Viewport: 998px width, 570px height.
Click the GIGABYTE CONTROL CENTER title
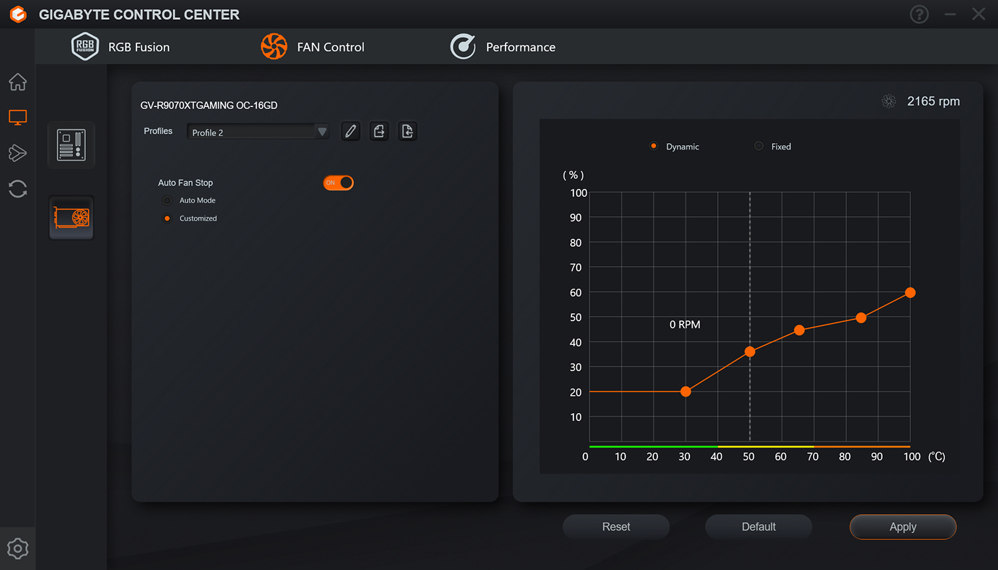tap(139, 15)
